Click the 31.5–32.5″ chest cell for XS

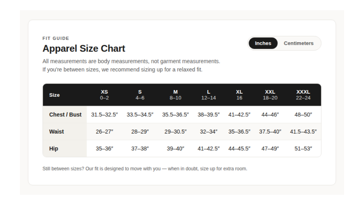pos(104,114)
